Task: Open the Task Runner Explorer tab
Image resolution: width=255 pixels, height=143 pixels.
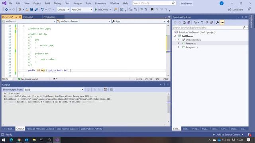Action: click(67, 129)
